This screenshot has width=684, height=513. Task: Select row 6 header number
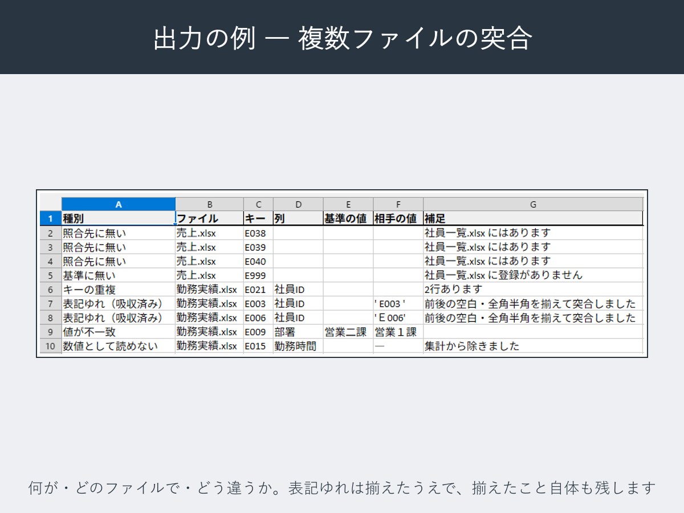click(x=50, y=290)
